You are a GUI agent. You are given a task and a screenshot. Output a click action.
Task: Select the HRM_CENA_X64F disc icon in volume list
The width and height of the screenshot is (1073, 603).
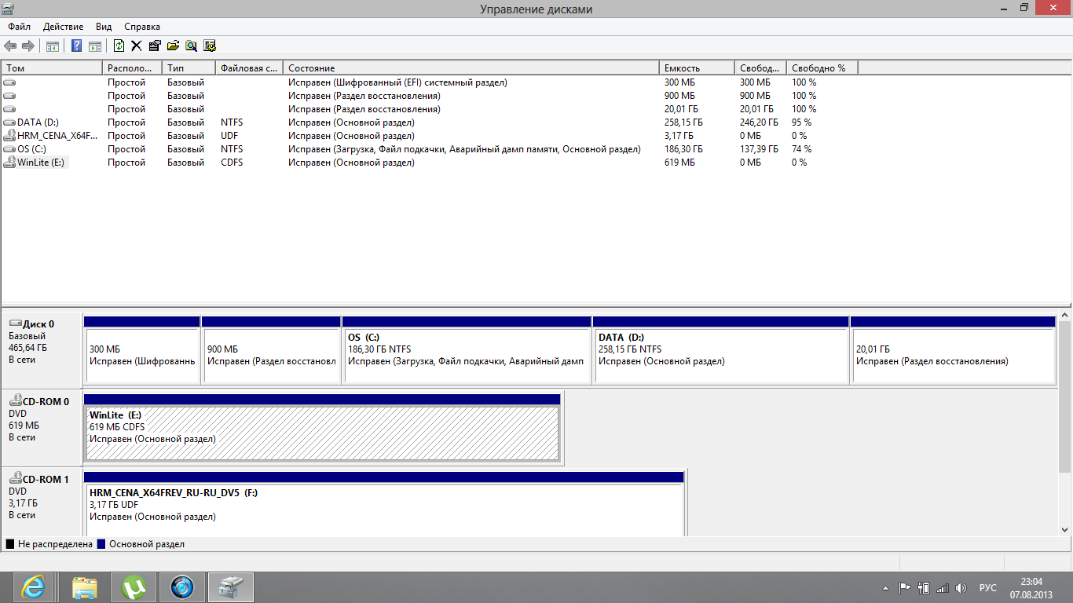pos(9,136)
